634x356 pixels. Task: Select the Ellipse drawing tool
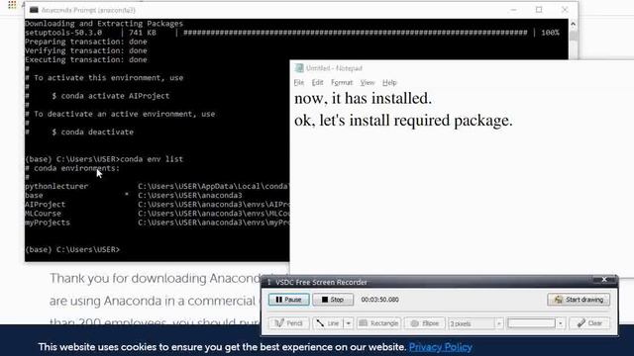pos(425,323)
